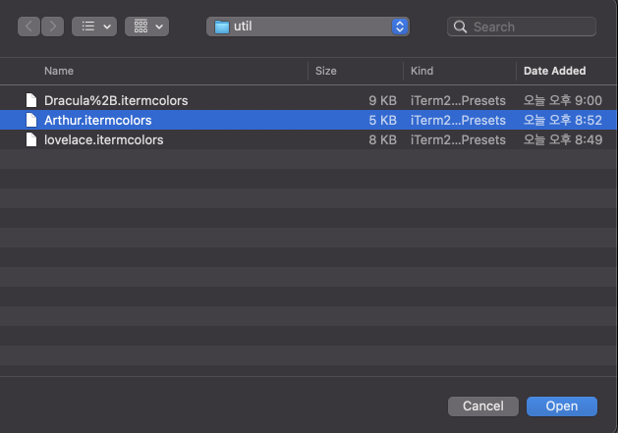Sort by the Size column header
This screenshot has width=618, height=433.
tap(325, 71)
